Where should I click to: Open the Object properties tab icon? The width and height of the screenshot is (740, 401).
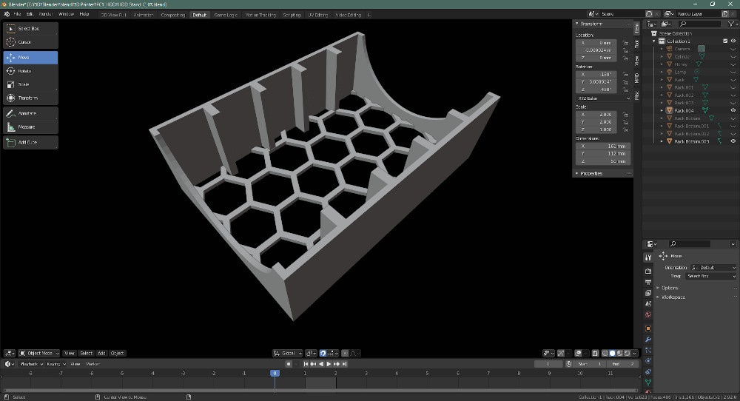tap(648, 328)
